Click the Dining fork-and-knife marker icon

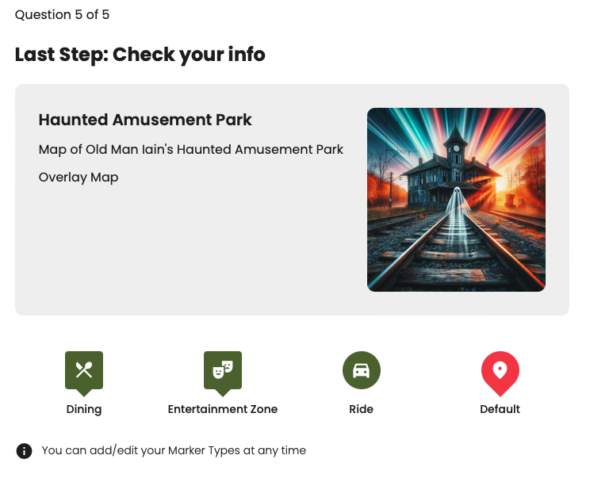tap(84, 370)
